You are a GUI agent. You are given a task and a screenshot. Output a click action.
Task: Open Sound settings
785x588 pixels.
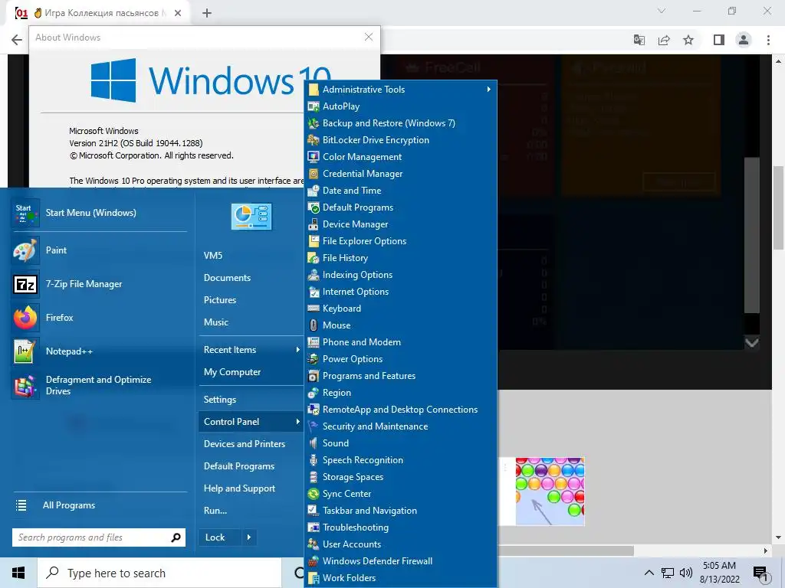pyautogui.click(x=400, y=443)
